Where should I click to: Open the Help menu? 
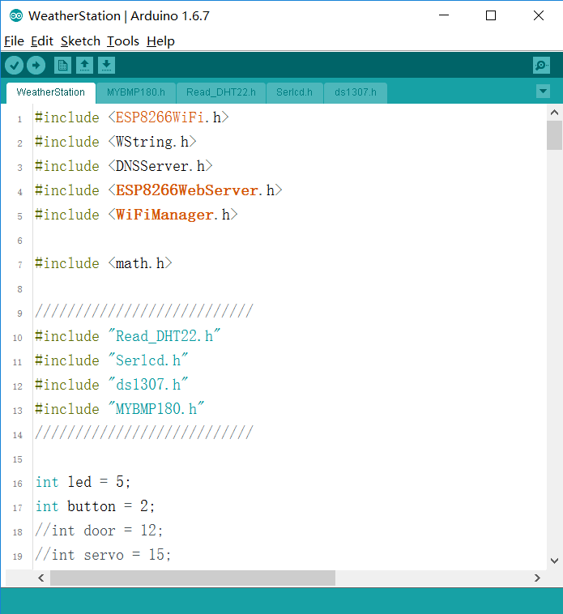coord(160,41)
